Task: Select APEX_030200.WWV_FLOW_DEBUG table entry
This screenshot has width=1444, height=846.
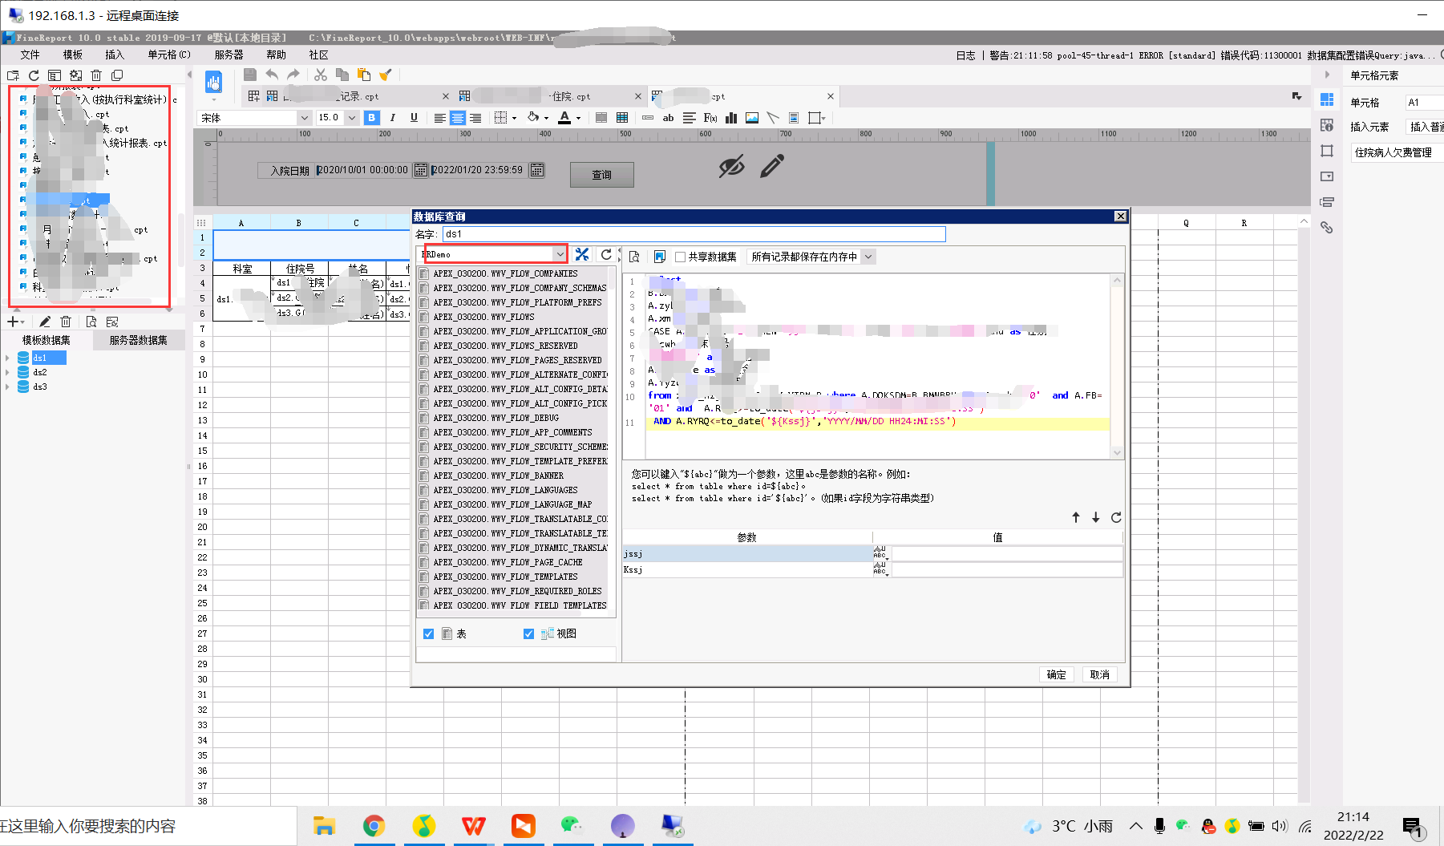Action: 495,418
